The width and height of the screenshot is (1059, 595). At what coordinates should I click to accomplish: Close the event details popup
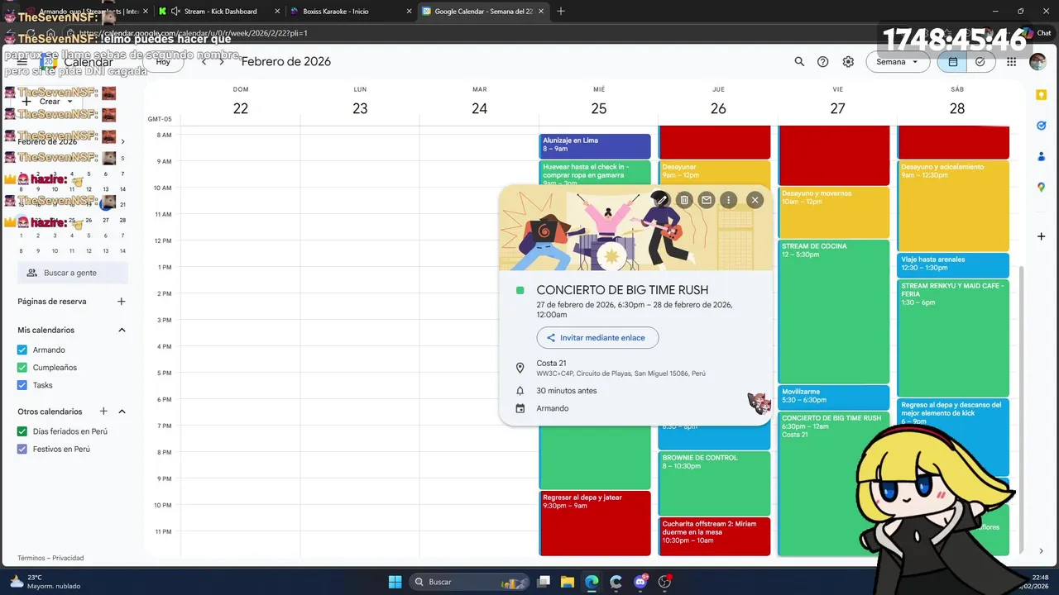(x=755, y=200)
